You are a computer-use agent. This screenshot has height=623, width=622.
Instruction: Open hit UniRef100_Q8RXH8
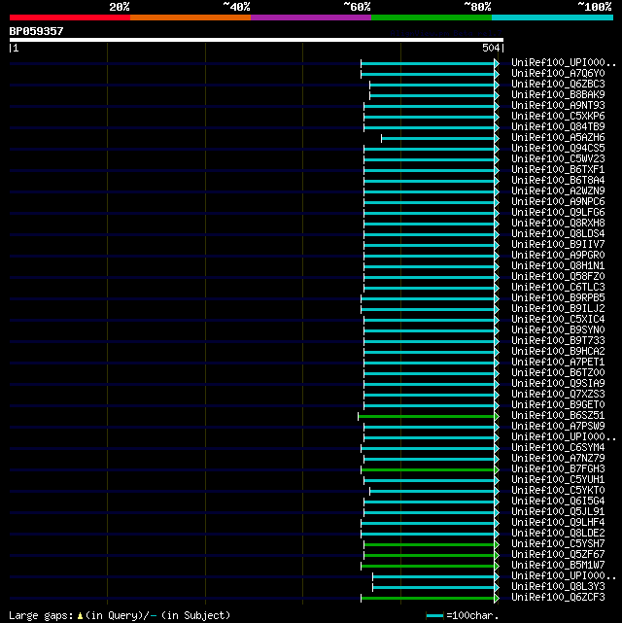558,224
